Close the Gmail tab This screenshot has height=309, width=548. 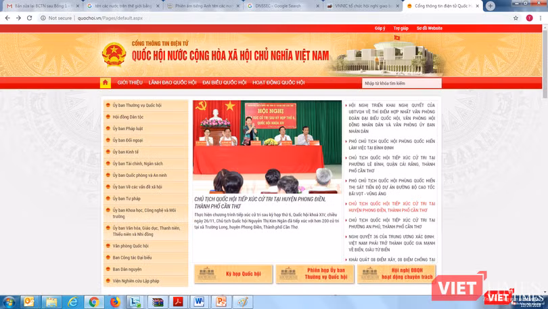coord(78,6)
